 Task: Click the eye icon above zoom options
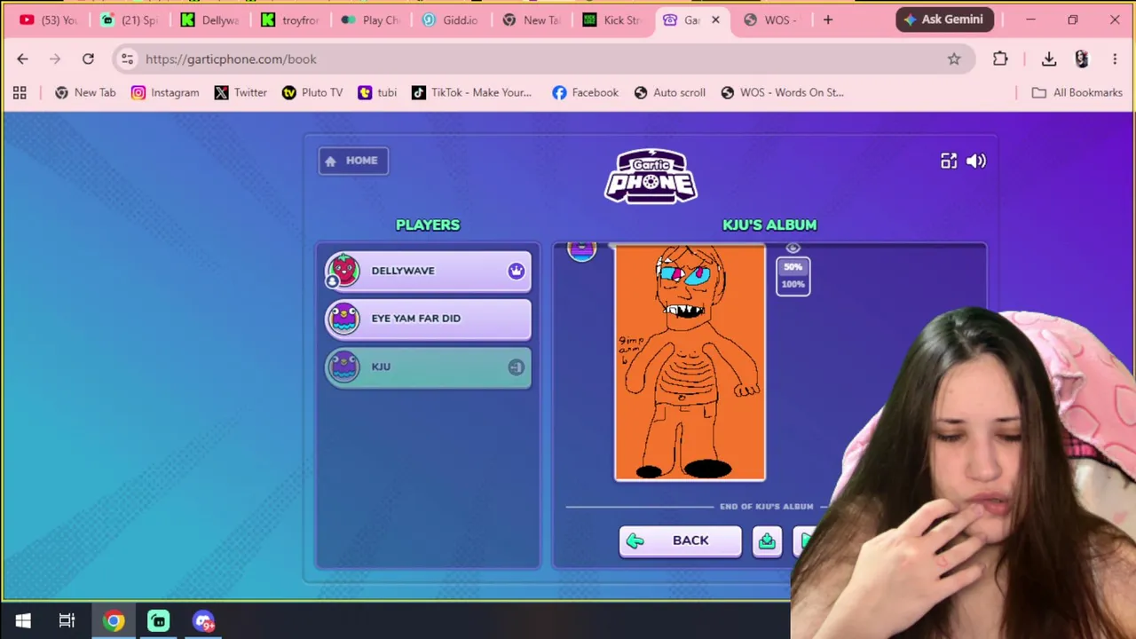coord(793,248)
